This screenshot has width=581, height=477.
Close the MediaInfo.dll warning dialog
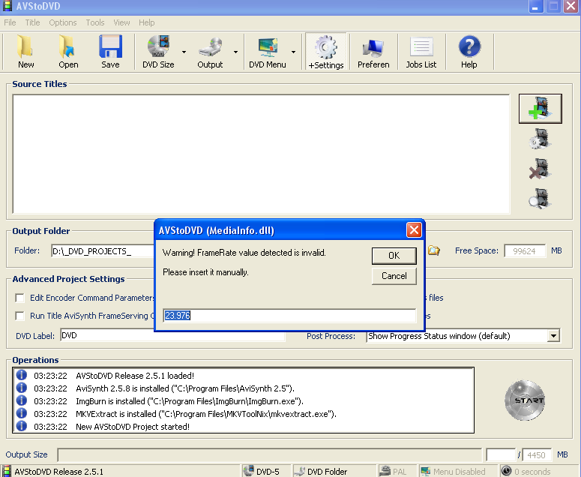pos(414,230)
